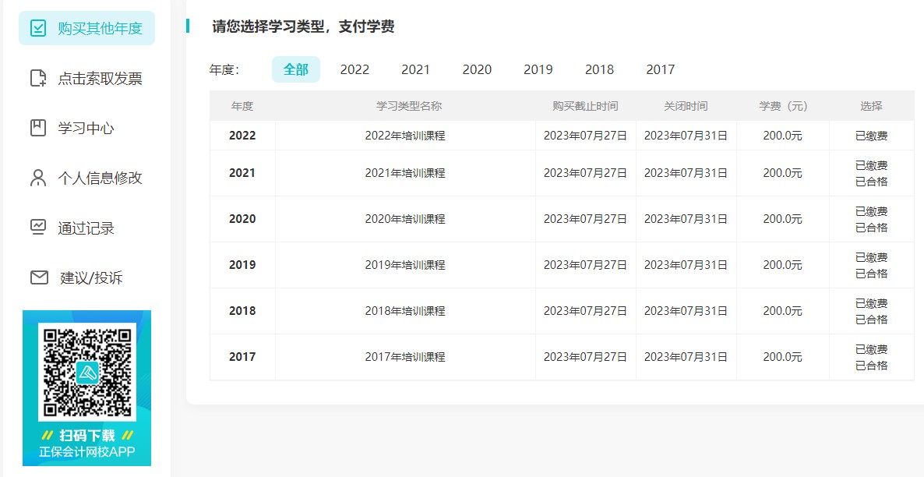Select the highlighted 全部 filter option

(x=296, y=69)
